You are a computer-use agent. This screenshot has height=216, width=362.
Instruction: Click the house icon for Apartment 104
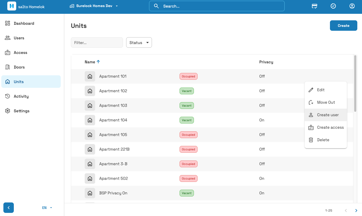coord(90,120)
